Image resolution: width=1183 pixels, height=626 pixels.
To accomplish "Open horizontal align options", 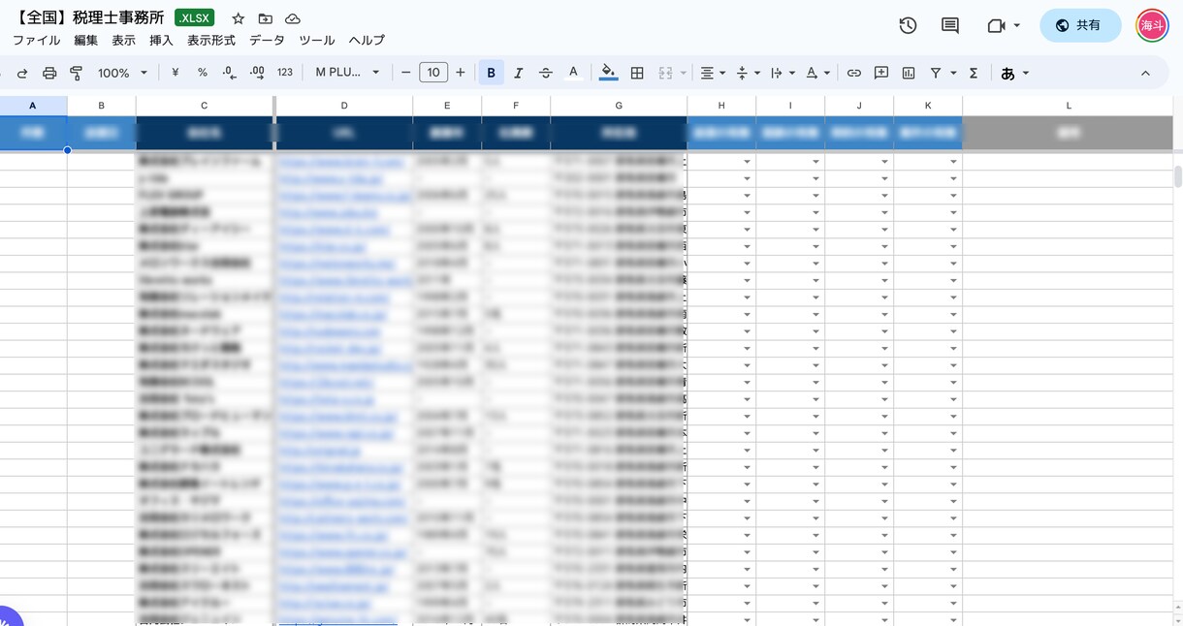I will [713, 73].
